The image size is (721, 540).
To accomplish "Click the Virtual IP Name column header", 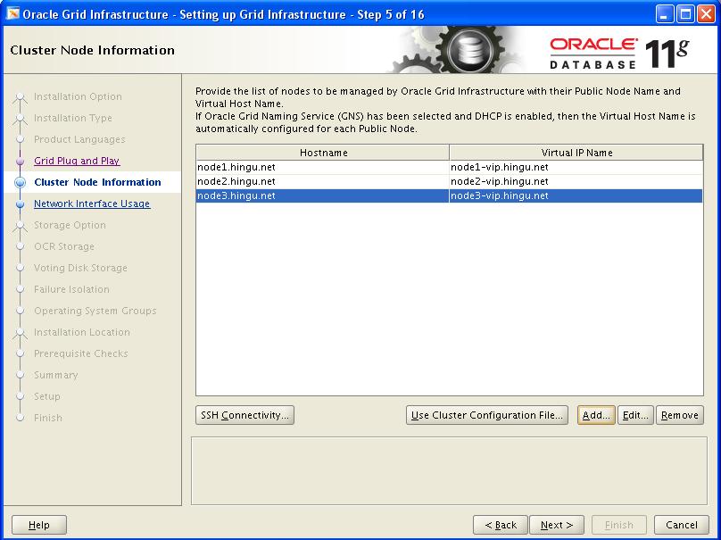I will (576, 153).
